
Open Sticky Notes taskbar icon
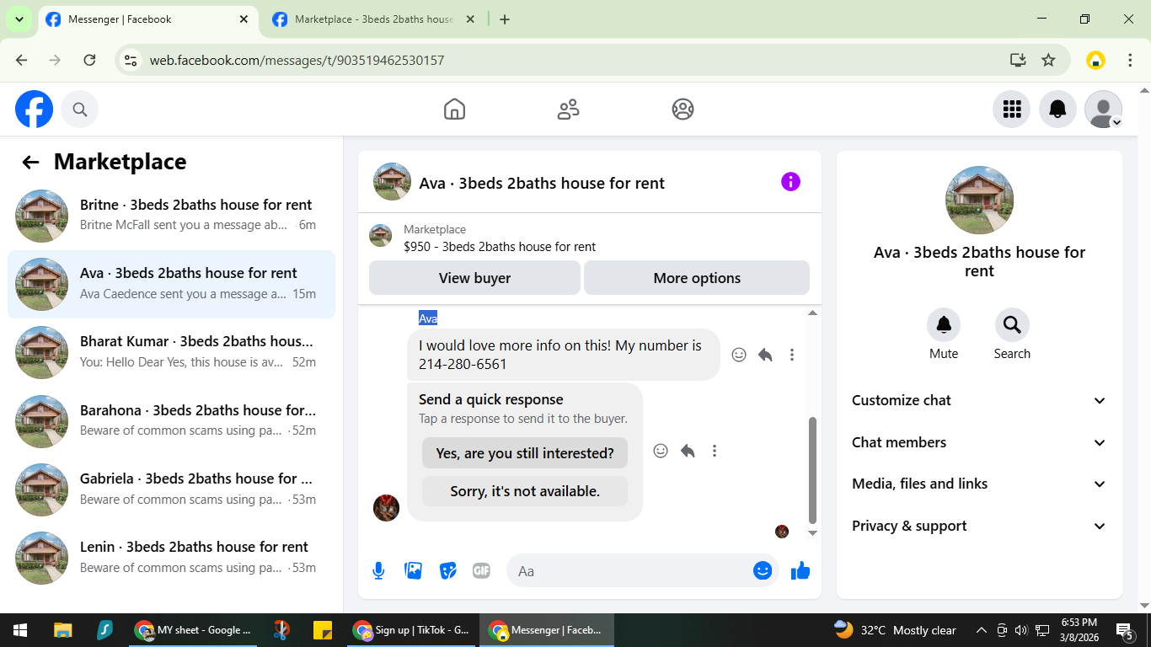click(322, 630)
